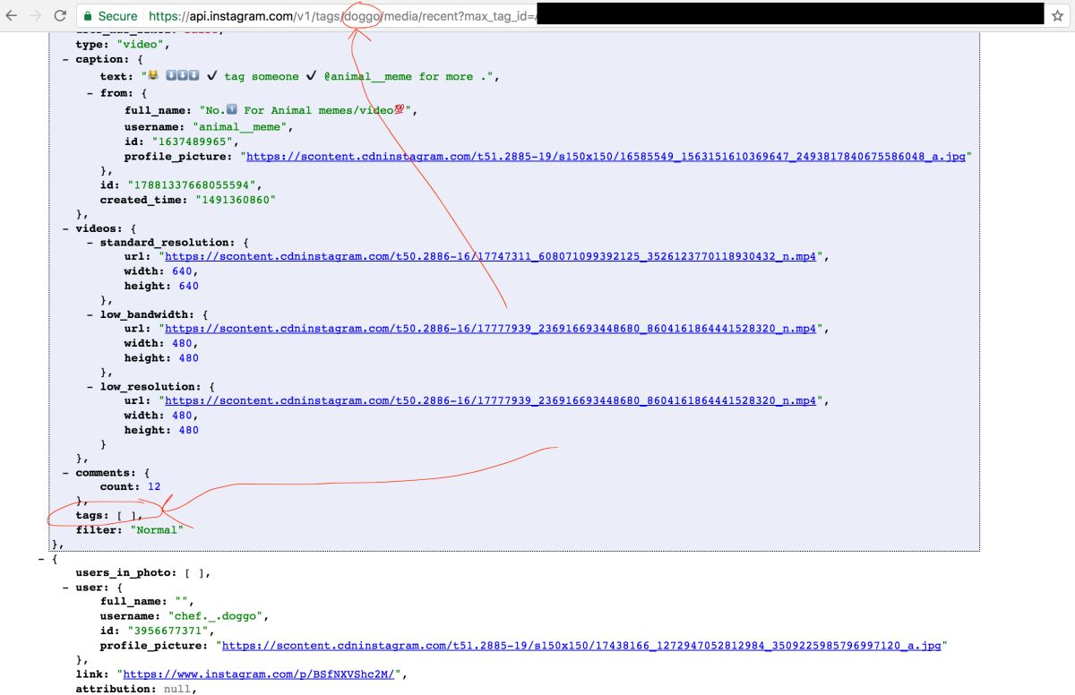Collapse the standard_resolution object
Image resolution: width=1075 pixels, height=695 pixels.
(90, 243)
